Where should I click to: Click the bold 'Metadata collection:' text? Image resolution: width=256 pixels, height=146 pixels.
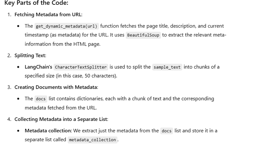[x=48, y=131]
